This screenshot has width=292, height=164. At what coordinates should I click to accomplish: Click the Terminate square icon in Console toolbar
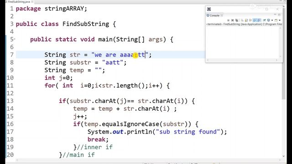pos(228,20)
